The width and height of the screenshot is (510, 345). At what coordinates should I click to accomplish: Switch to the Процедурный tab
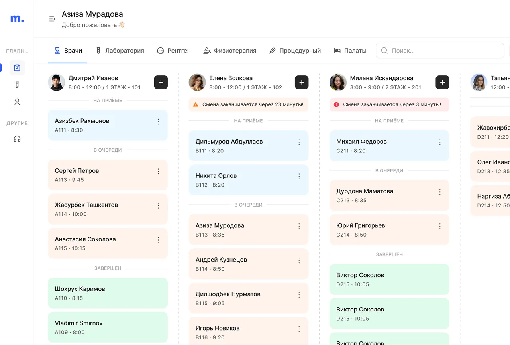pyautogui.click(x=295, y=51)
